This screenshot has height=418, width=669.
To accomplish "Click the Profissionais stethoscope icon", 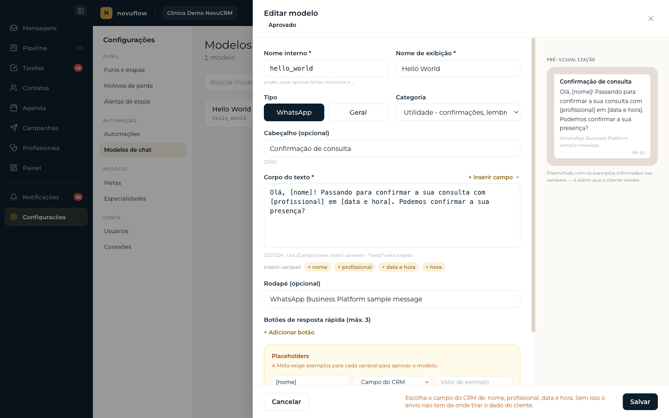I will [x=14, y=148].
